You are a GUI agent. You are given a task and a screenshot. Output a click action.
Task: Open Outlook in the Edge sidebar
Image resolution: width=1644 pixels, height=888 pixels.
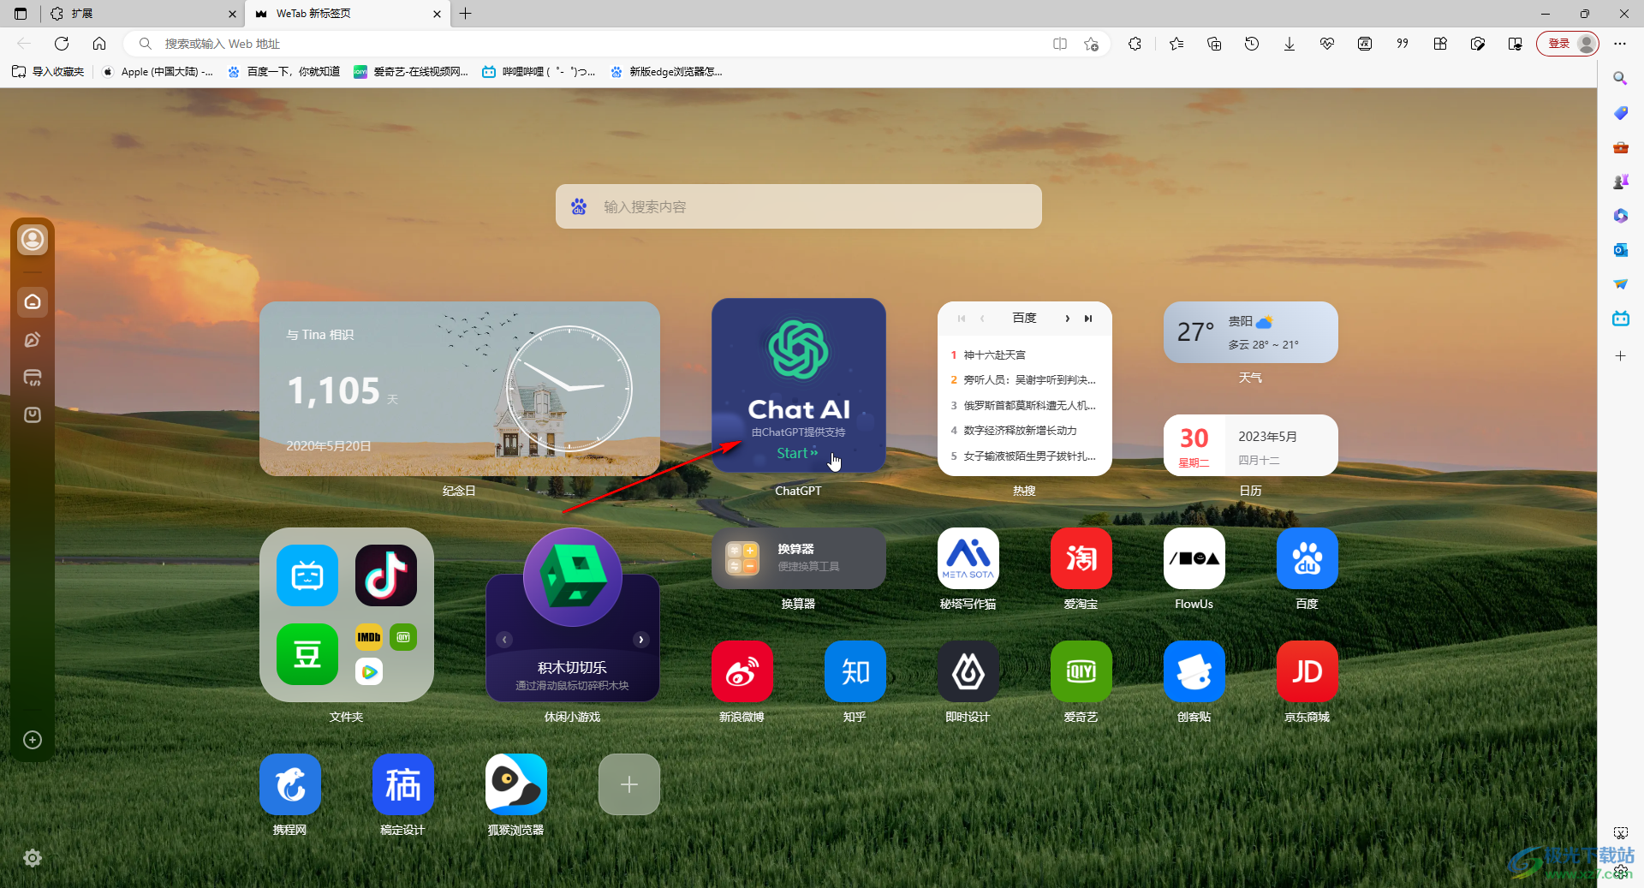(1620, 250)
